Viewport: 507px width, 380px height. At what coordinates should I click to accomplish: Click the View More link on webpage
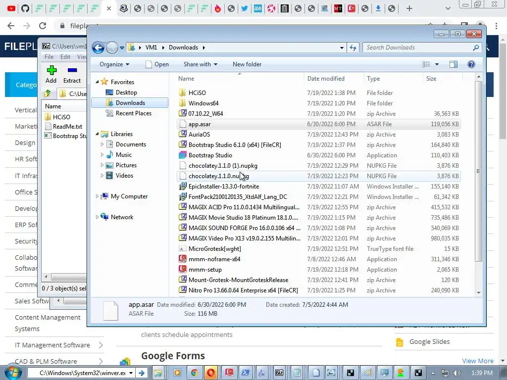478,361
